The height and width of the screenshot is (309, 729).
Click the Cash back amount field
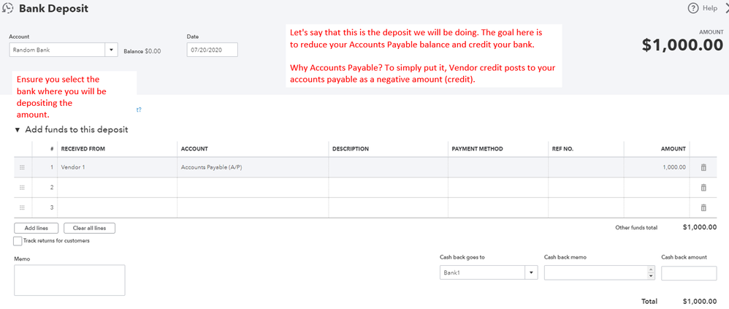[x=688, y=272]
